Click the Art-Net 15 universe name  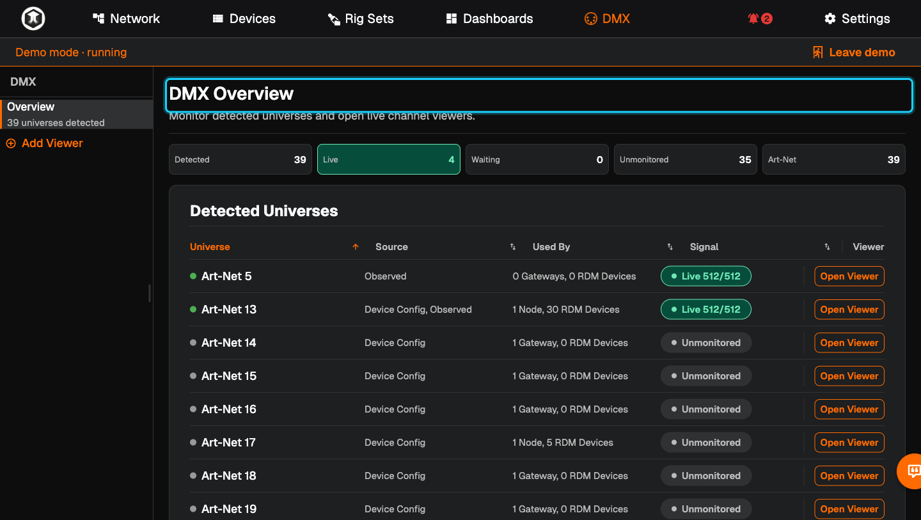point(229,376)
